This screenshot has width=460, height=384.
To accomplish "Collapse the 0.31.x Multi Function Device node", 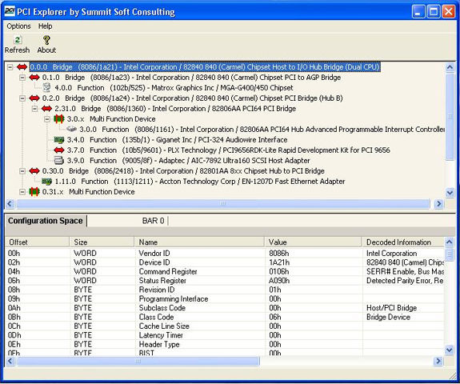I will point(22,192).
